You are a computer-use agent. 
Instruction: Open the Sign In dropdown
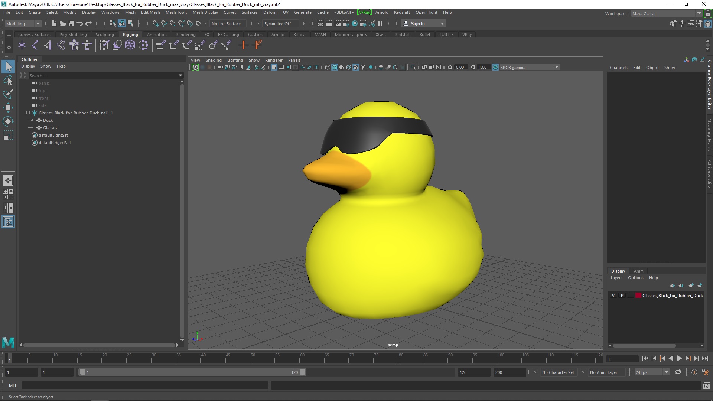coord(423,23)
